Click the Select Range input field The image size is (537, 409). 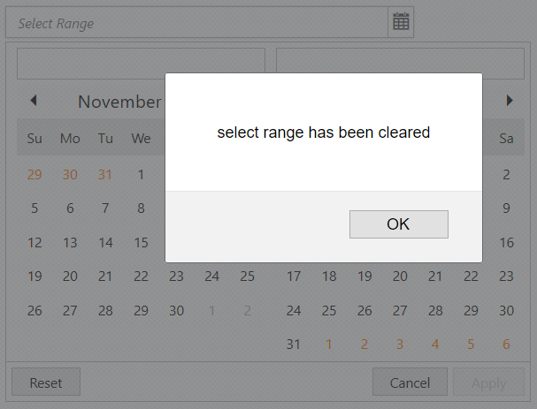click(196, 23)
